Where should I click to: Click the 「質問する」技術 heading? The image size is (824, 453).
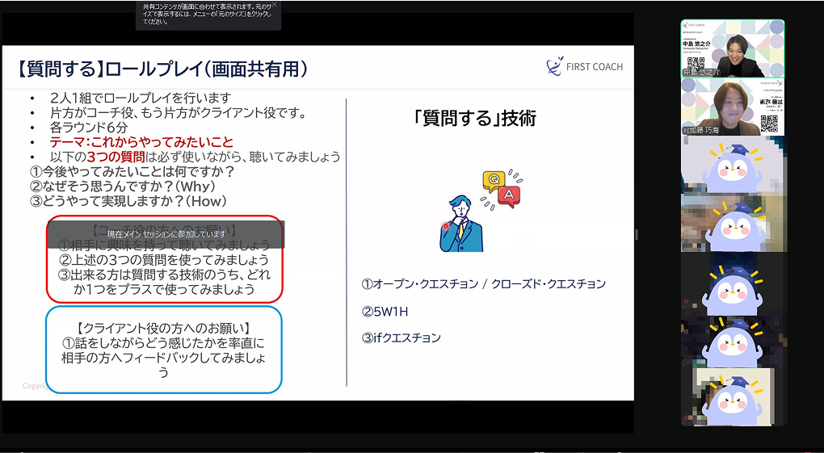474,119
